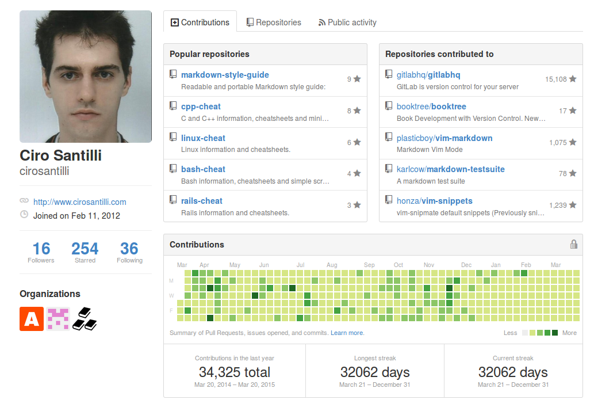
Task: Open the 254 Starred list
Action: click(x=85, y=252)
